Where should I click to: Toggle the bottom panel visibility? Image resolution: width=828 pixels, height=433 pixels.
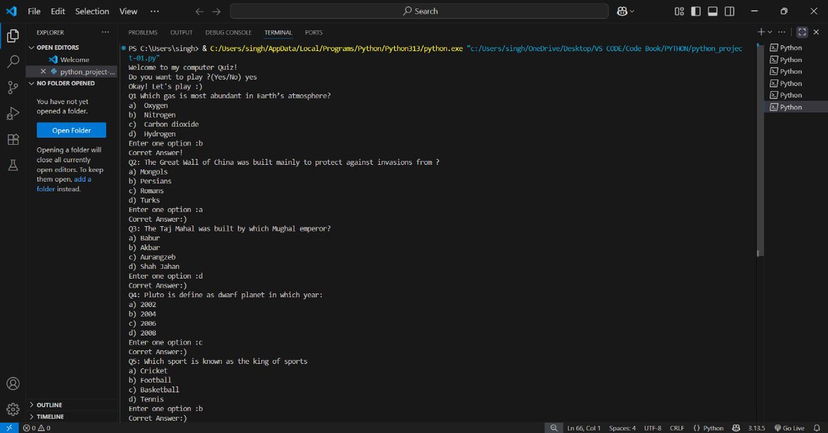pyautogui.click(x=713, y=11)
